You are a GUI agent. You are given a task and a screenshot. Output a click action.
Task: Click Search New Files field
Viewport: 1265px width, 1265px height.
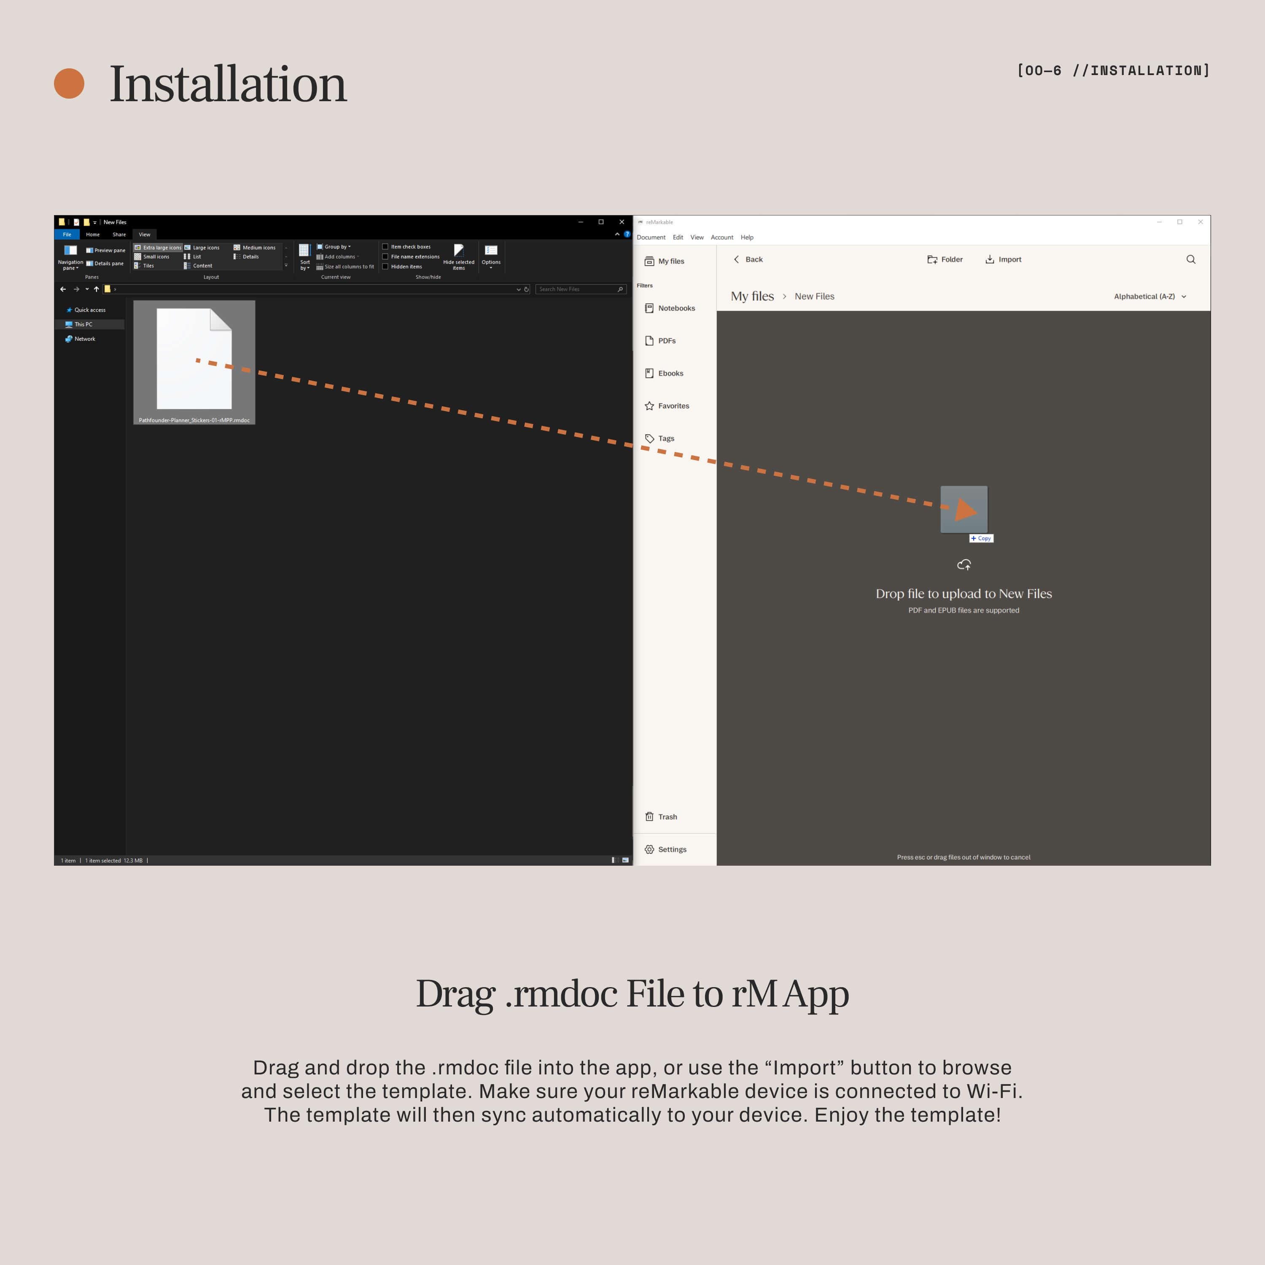pyautogui.click(x=581, y=289)
